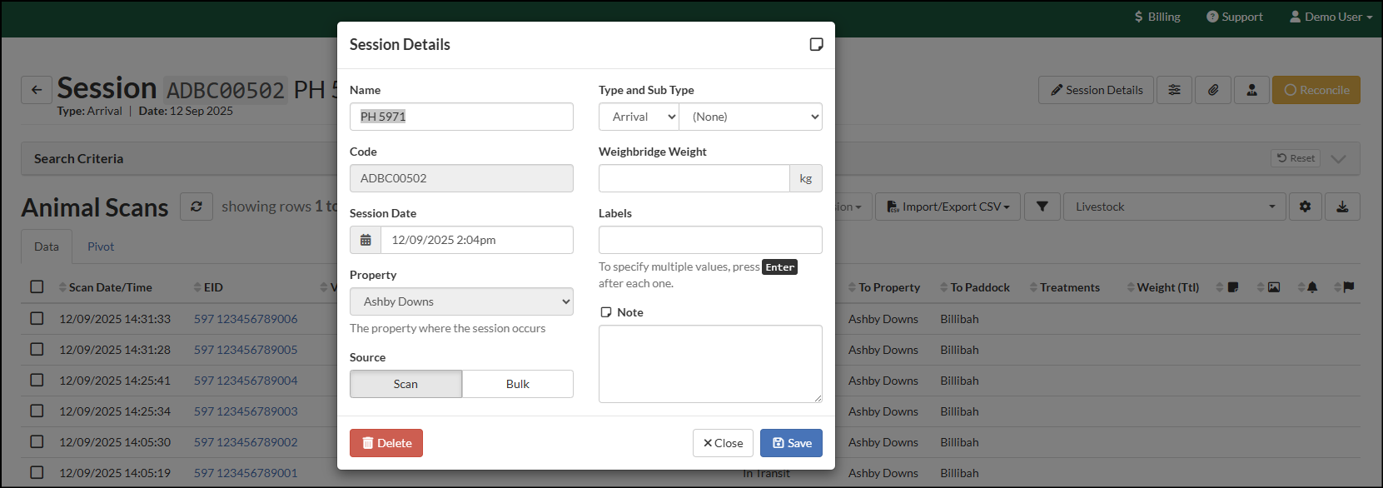Click the download icon button

pos(1342,207)
